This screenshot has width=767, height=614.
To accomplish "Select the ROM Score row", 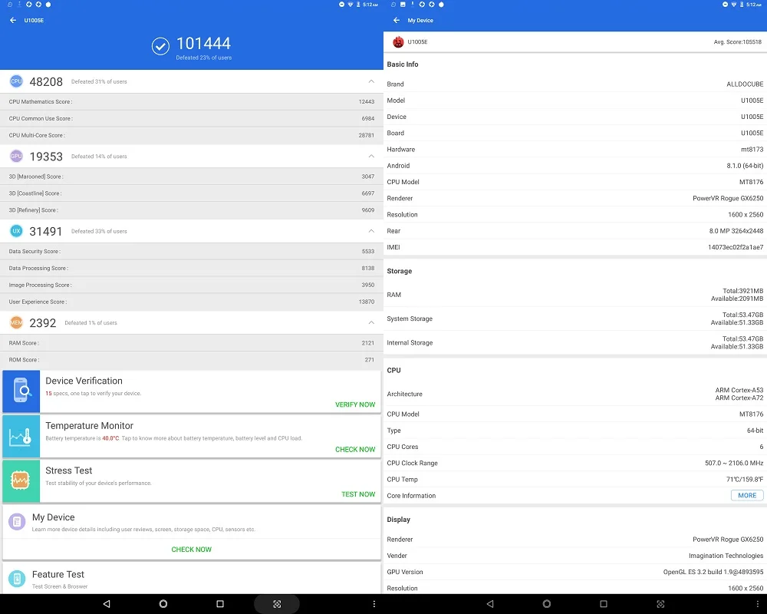I will click(x=192, y=360).
